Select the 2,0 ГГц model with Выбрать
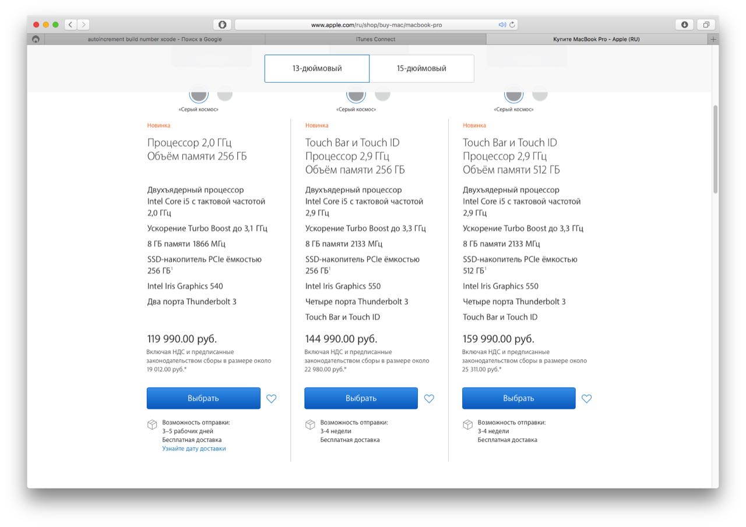746x527 pixels. tap(203, 398)
